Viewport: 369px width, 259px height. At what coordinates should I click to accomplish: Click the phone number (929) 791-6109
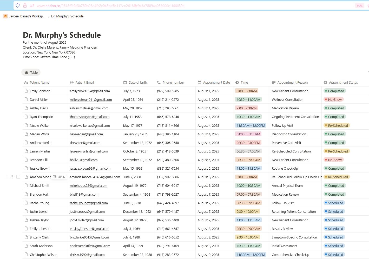tap(168, 246)
